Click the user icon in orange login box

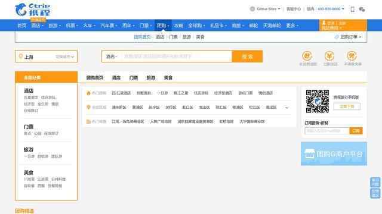(324, 23)
